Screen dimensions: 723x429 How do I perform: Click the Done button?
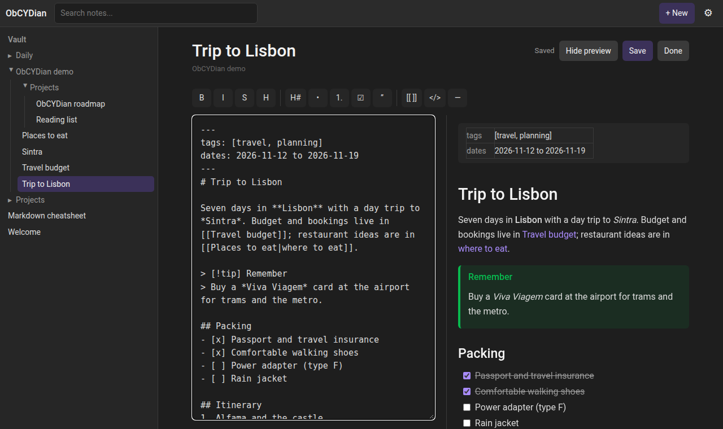[673, 51]
